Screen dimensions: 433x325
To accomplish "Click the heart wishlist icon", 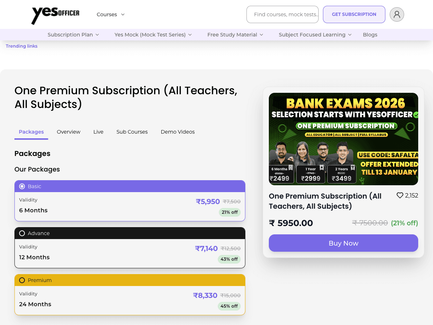I will coord(400,195).
